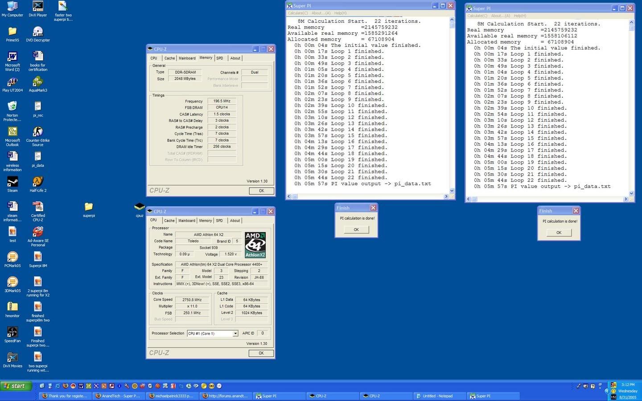The image size is (642, 401).
Task: Open Calculate(C) menu in left Super PI
Action: (298, 13)
